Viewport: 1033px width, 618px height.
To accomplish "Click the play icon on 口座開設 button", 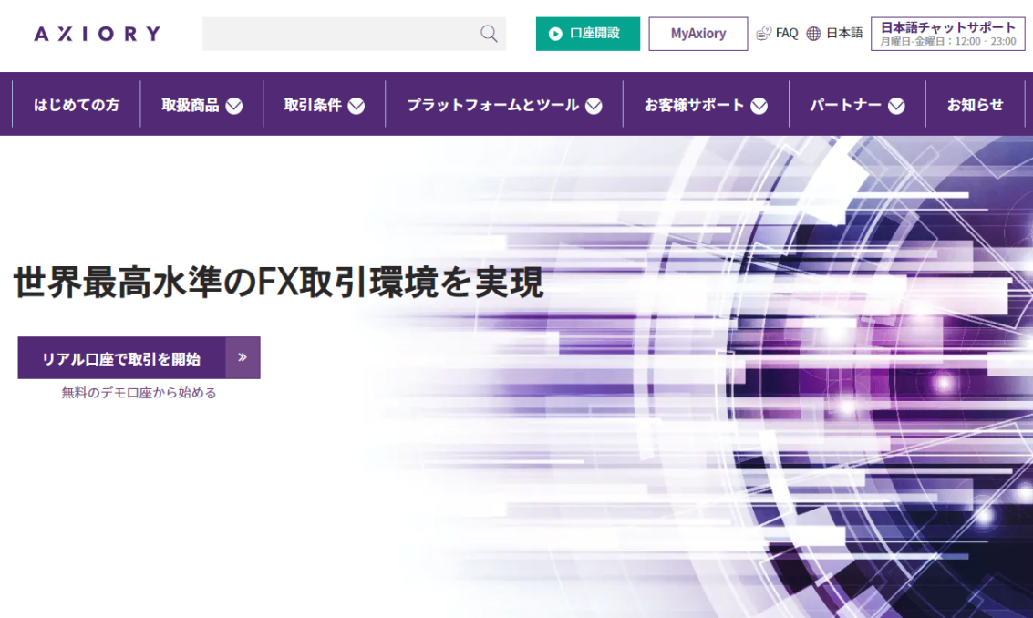I will pyautogui.click(x=555, y=34).
